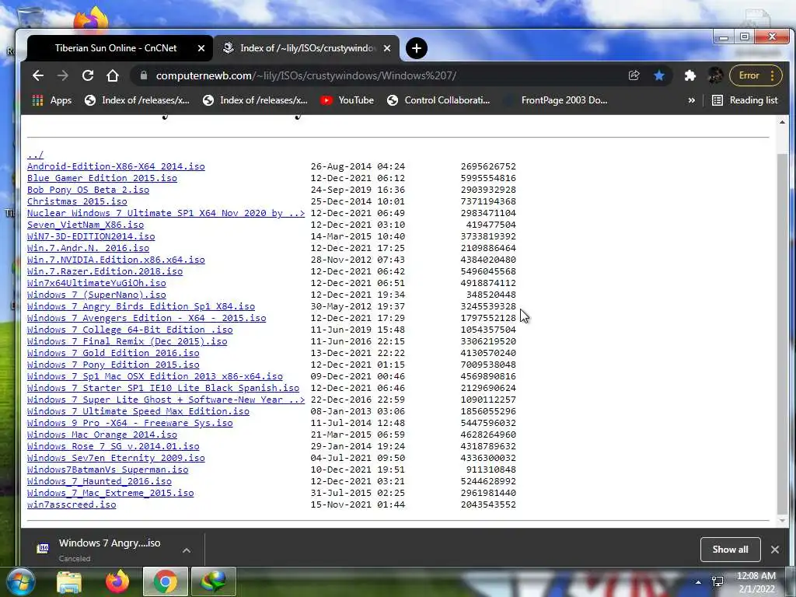
Task: Switch to Tiberian Sun Online tab
Action: click(x=116, y=48)
